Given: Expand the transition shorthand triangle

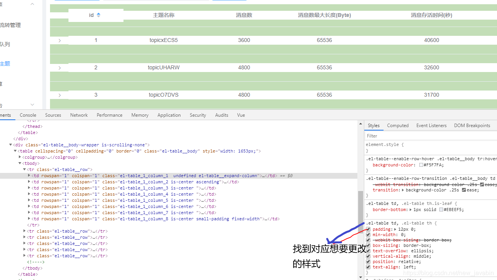Looking at the screenshot, I should (403, 190).
